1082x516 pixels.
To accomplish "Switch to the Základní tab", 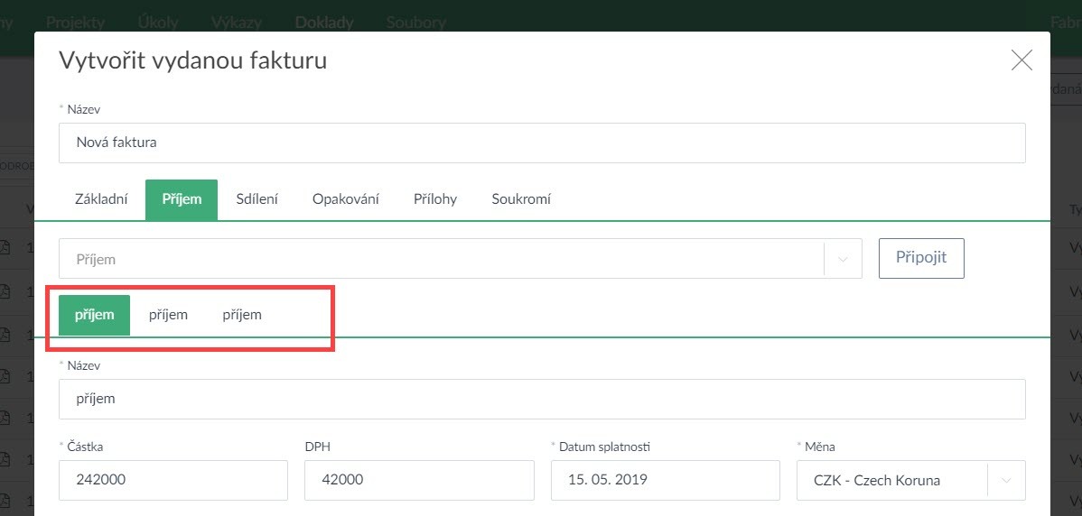I will pos(101,199).
